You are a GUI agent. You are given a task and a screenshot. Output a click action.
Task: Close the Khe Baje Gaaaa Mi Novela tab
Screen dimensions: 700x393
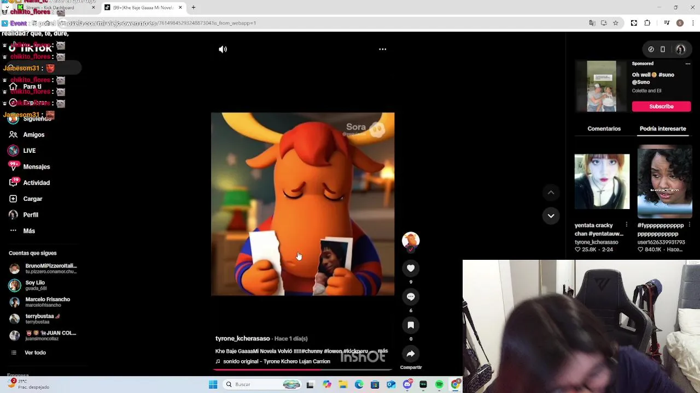[180, 7]
